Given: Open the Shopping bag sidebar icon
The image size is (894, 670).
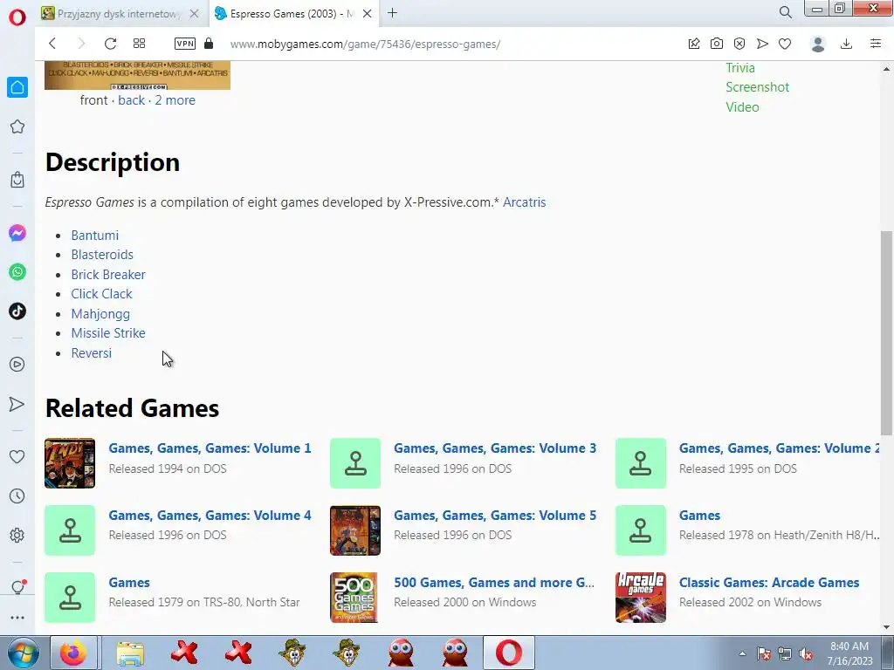Looking at the screenshot, I should (x=17, y=180).
